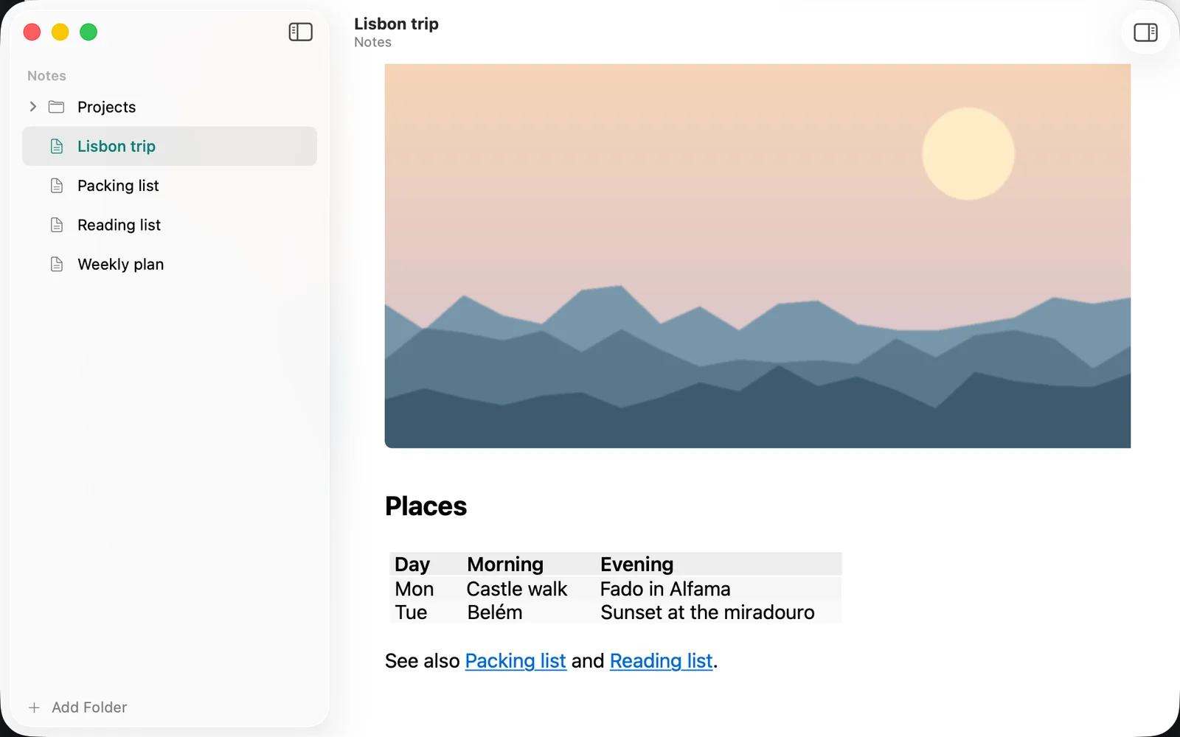Click the Packing list document icon

click(57, 186)
